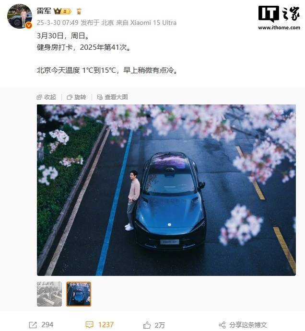Click the Xiaomi 15 Ultra source link

click(x=153, y=23)
